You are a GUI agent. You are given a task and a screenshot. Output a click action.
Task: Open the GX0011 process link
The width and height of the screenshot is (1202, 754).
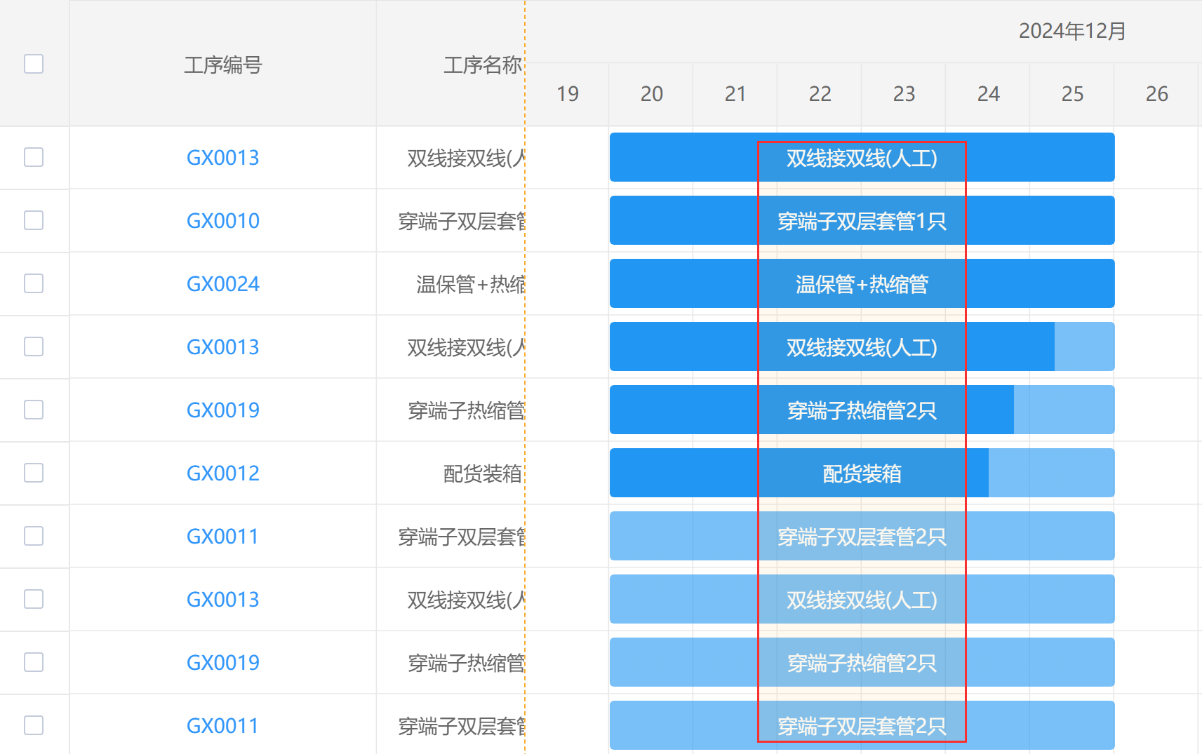(222, 536)
